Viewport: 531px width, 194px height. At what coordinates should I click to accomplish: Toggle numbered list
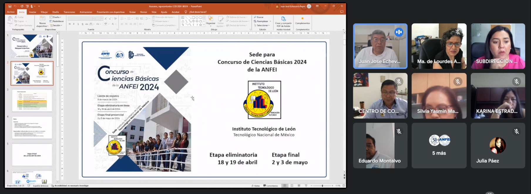tap(129, 18)
